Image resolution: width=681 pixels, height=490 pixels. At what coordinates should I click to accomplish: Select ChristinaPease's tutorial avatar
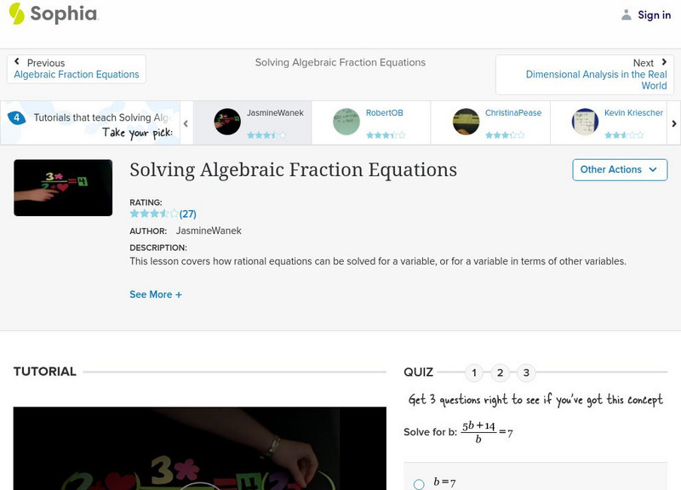tap(466, 122)
